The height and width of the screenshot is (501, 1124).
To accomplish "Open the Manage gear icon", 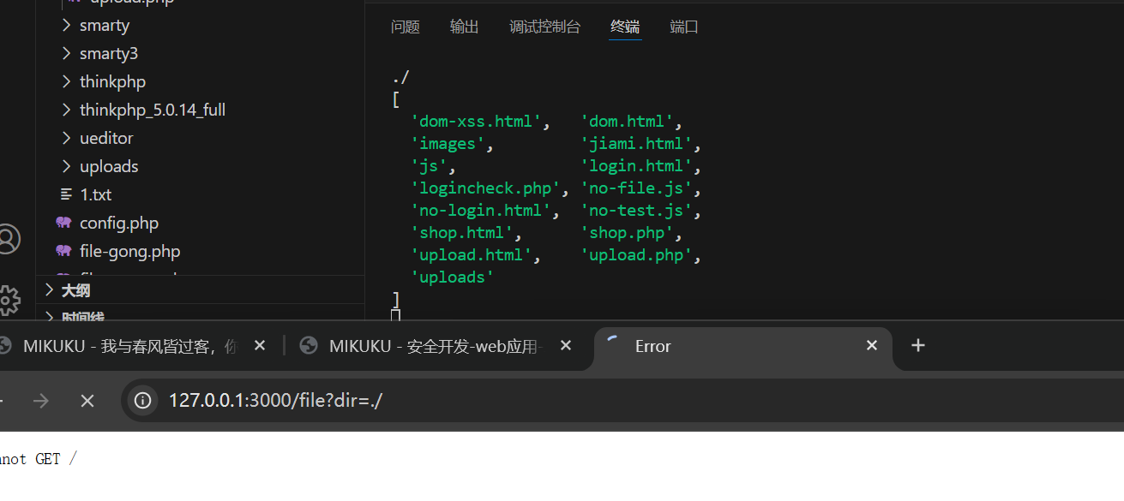I will [x=7, y=300].
